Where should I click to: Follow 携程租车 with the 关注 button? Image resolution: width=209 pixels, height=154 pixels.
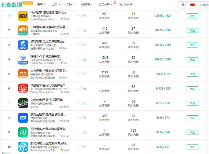(x=192, y=45)
